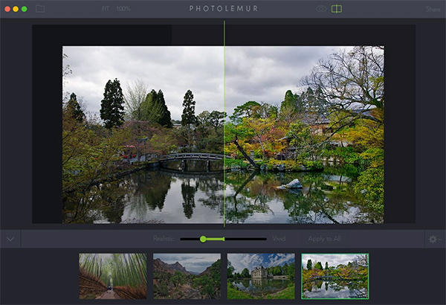The image size is (446, 305).
Task: Collapse the thumbnail strip with chevron
Action: (x=10, y=239)
